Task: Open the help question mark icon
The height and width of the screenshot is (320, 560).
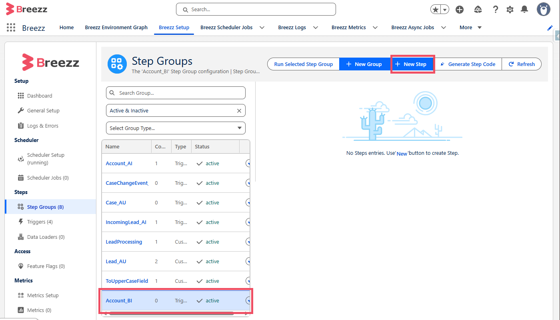Action: [x=496, y=10]
